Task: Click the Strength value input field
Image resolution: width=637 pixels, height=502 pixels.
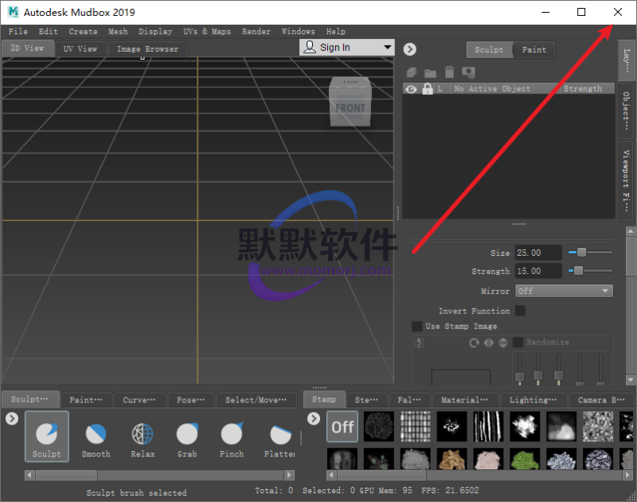Action: (x=537, y=271)
